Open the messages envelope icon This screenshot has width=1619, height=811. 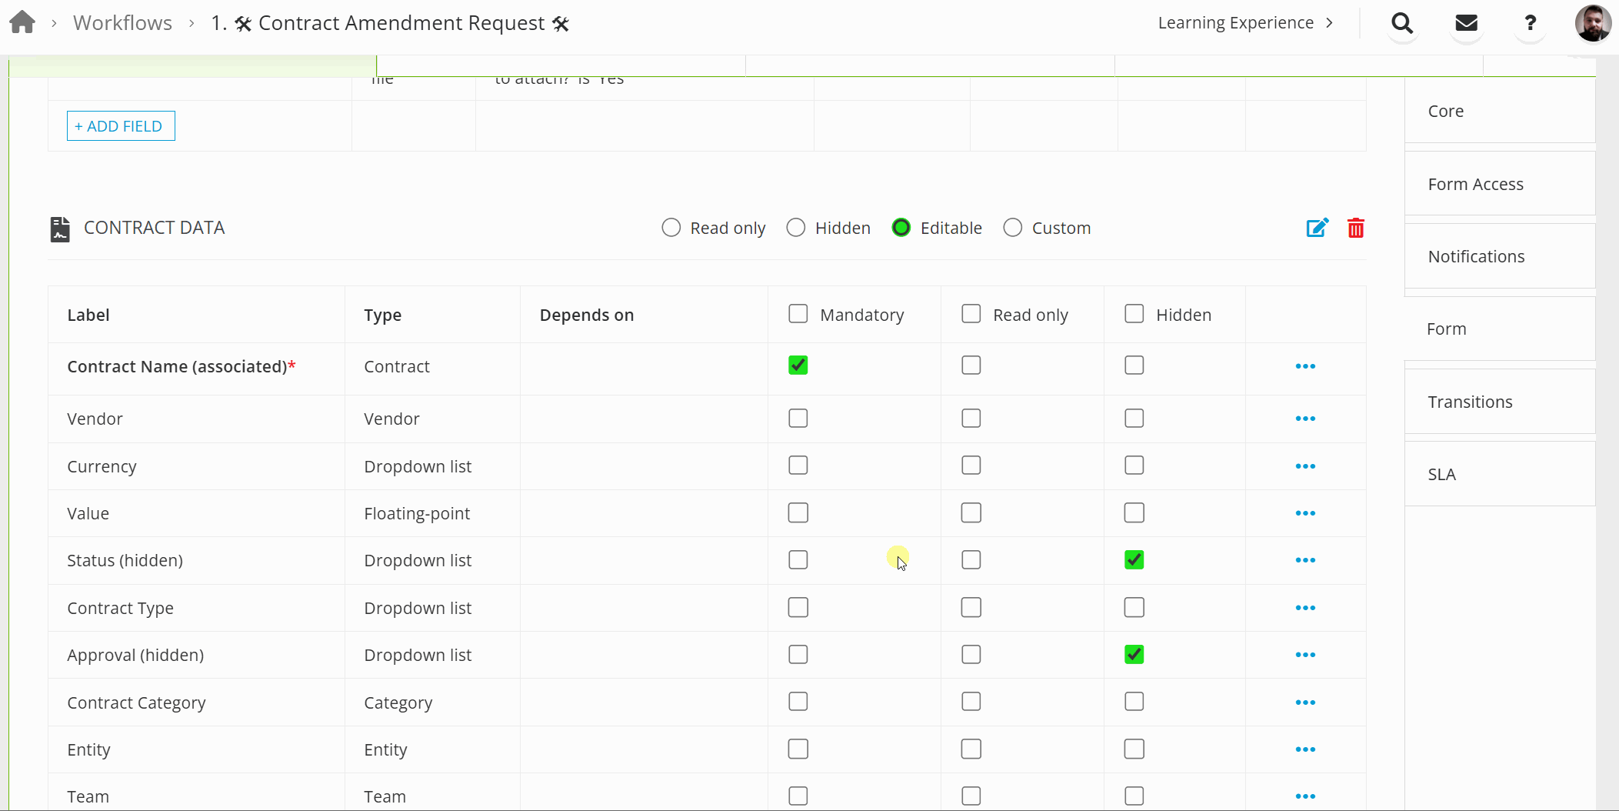tap(1466, 23)
